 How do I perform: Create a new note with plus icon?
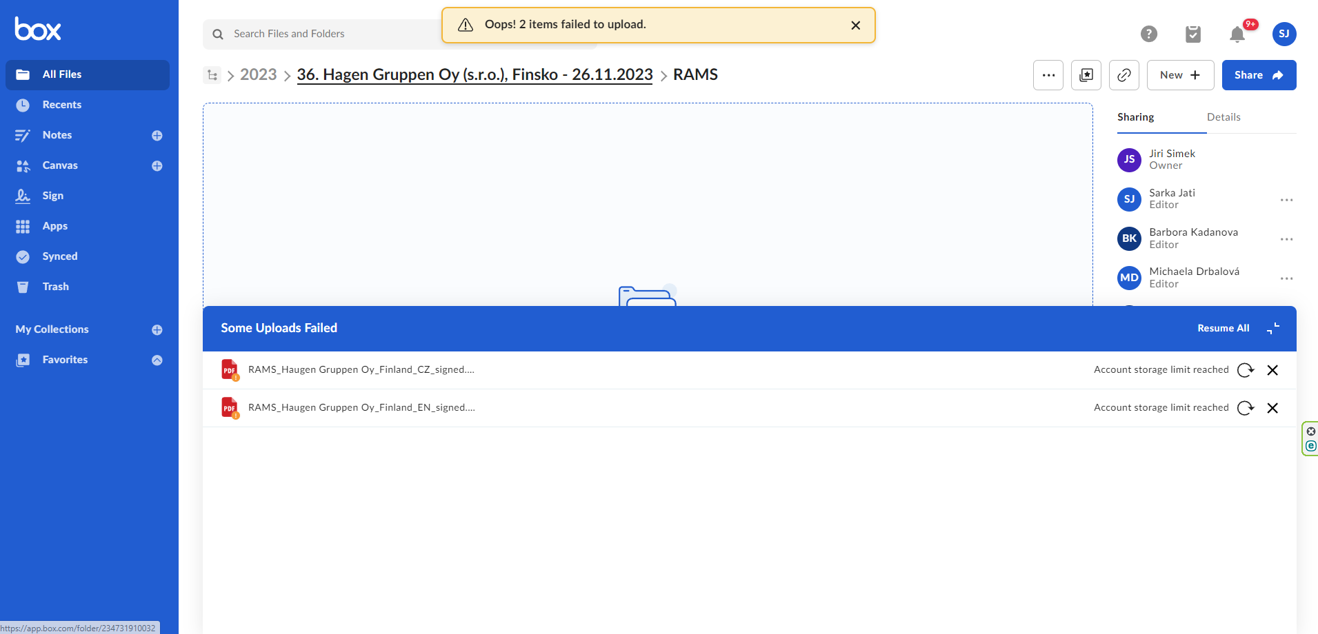(x=157, y=136)
